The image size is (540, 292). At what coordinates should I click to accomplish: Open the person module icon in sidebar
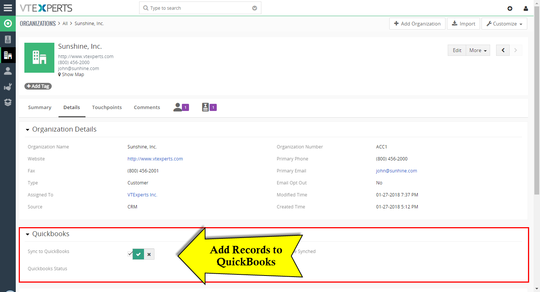pos(8,71)
